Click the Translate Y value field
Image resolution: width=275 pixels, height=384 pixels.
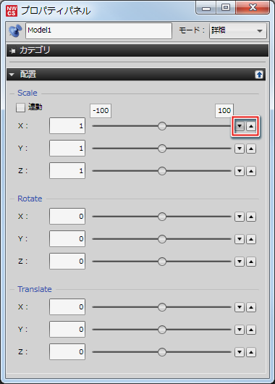click(67, 329)
